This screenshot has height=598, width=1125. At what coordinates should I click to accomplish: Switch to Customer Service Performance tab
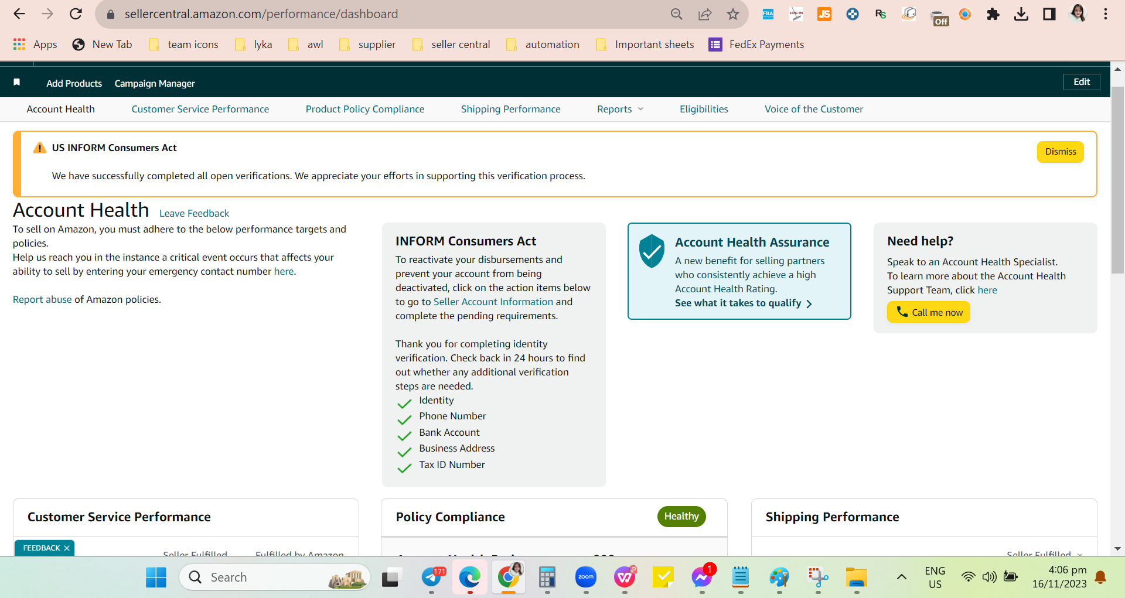coord(200,109)
